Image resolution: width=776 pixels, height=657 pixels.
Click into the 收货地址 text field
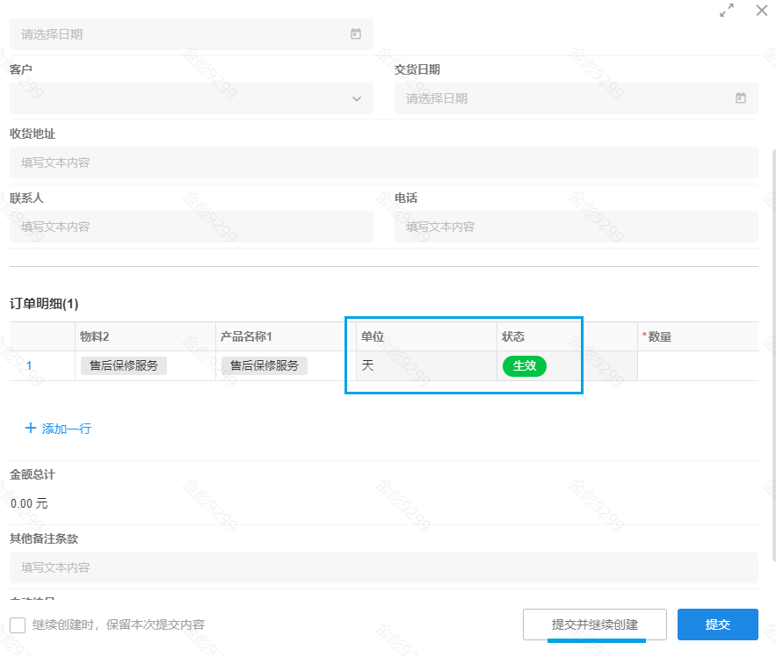click(383, 162)
